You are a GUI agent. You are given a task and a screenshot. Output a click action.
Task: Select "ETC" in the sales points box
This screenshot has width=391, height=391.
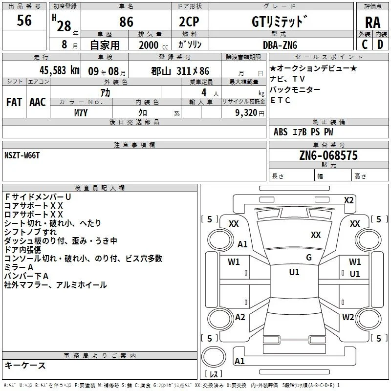coord(280,100)
